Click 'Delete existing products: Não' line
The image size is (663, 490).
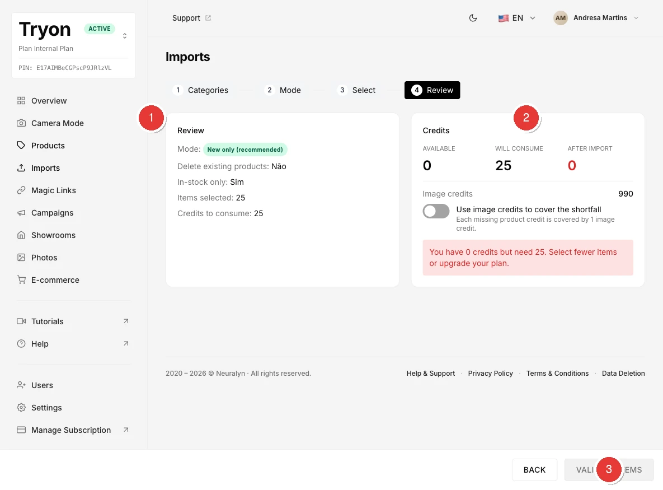pos(232,166)
